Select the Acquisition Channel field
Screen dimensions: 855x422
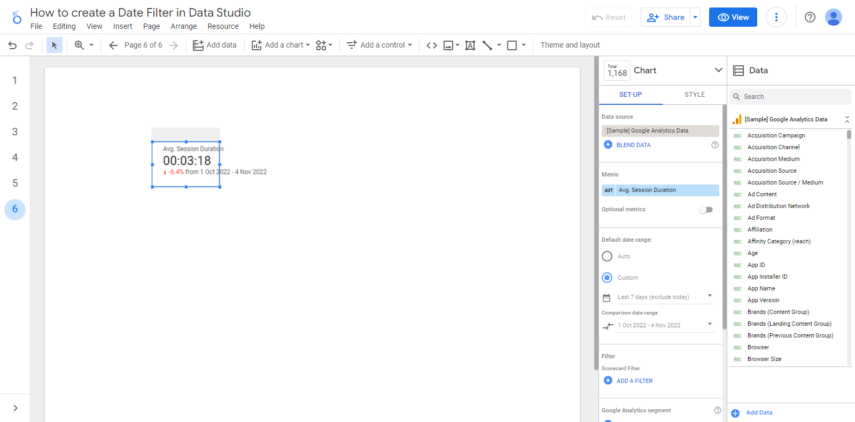click(x=773, y=147)
